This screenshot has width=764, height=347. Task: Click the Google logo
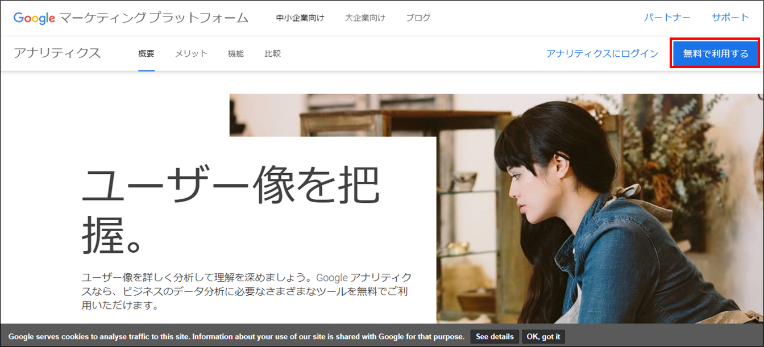pyautogui.click(x=34, y=18)
